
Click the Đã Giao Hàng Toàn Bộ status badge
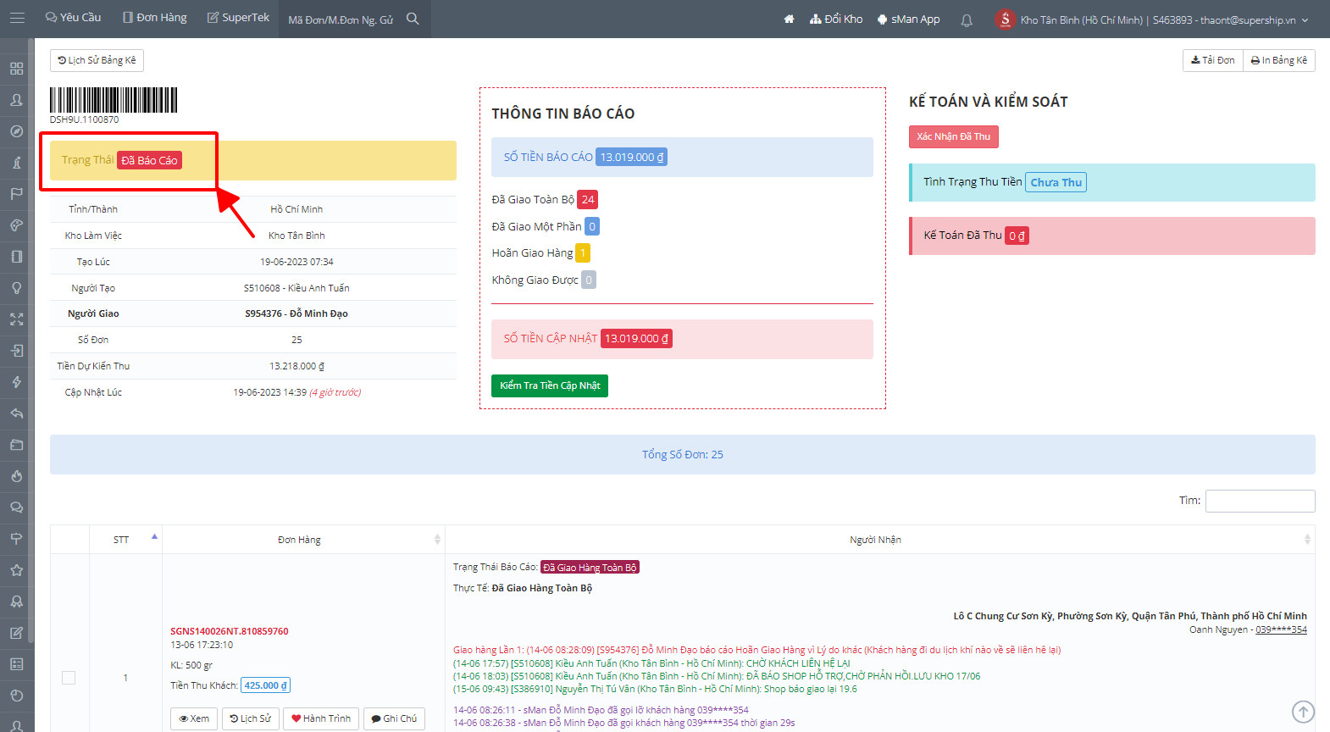click(590, 568)
